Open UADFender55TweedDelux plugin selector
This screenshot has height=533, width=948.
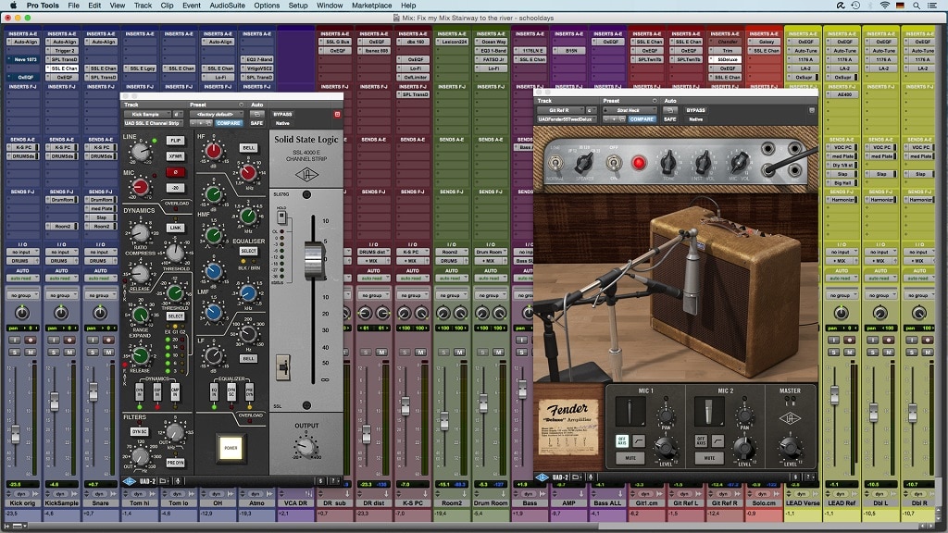[567, 119]
